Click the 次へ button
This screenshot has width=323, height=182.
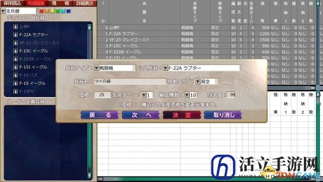coord(141,115)
